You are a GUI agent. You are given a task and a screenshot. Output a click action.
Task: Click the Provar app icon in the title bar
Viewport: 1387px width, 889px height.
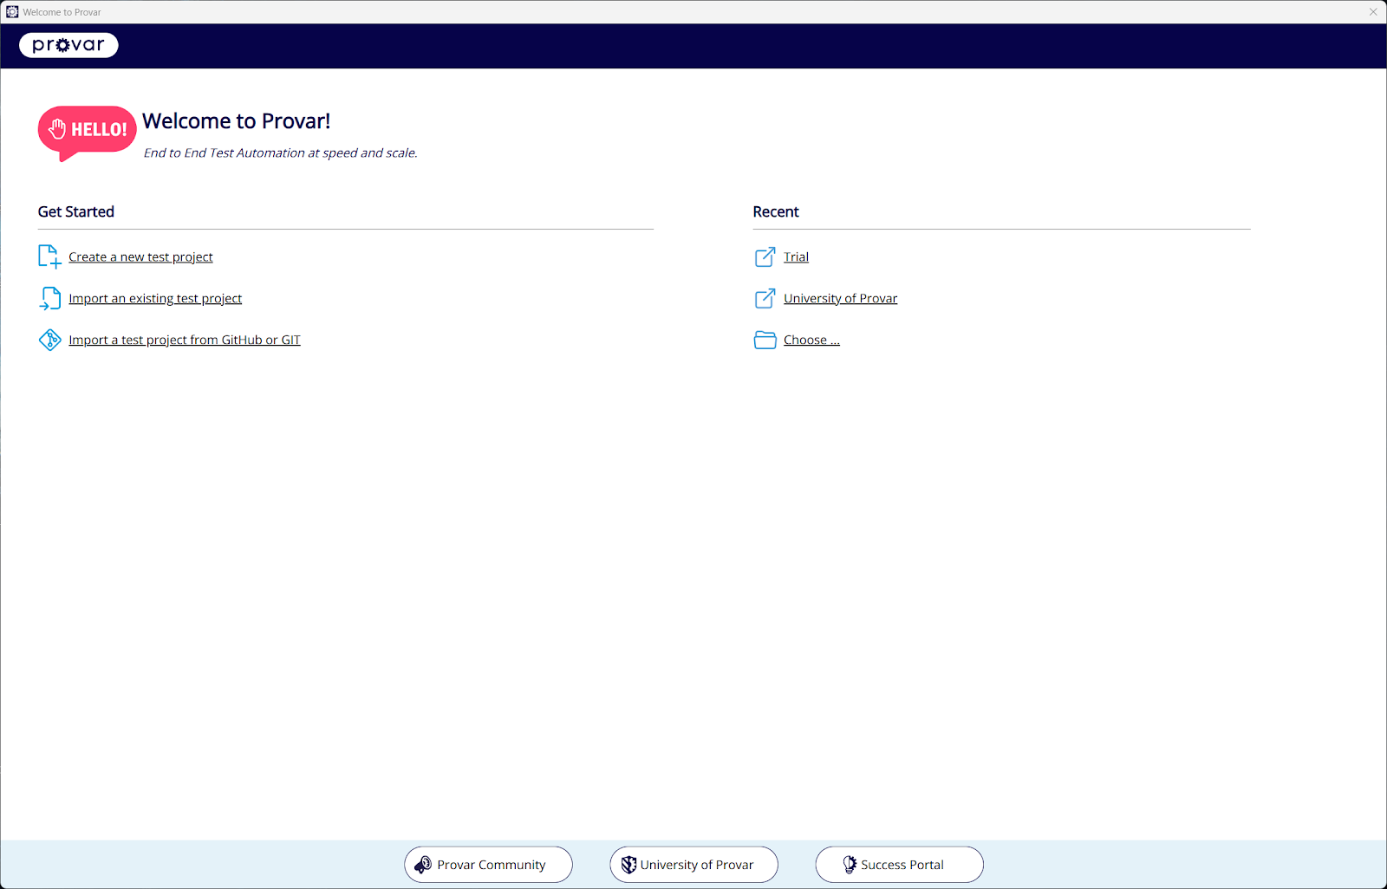12,12
